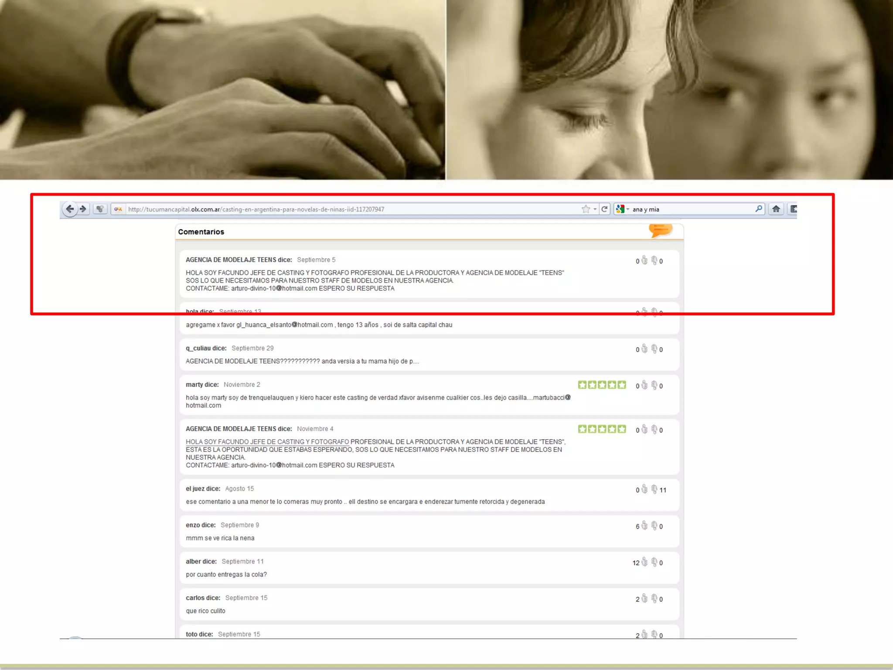This screenshot has height=670, width=893.
Task: Click the browser forward arrow button
Action: coord(83,209)
